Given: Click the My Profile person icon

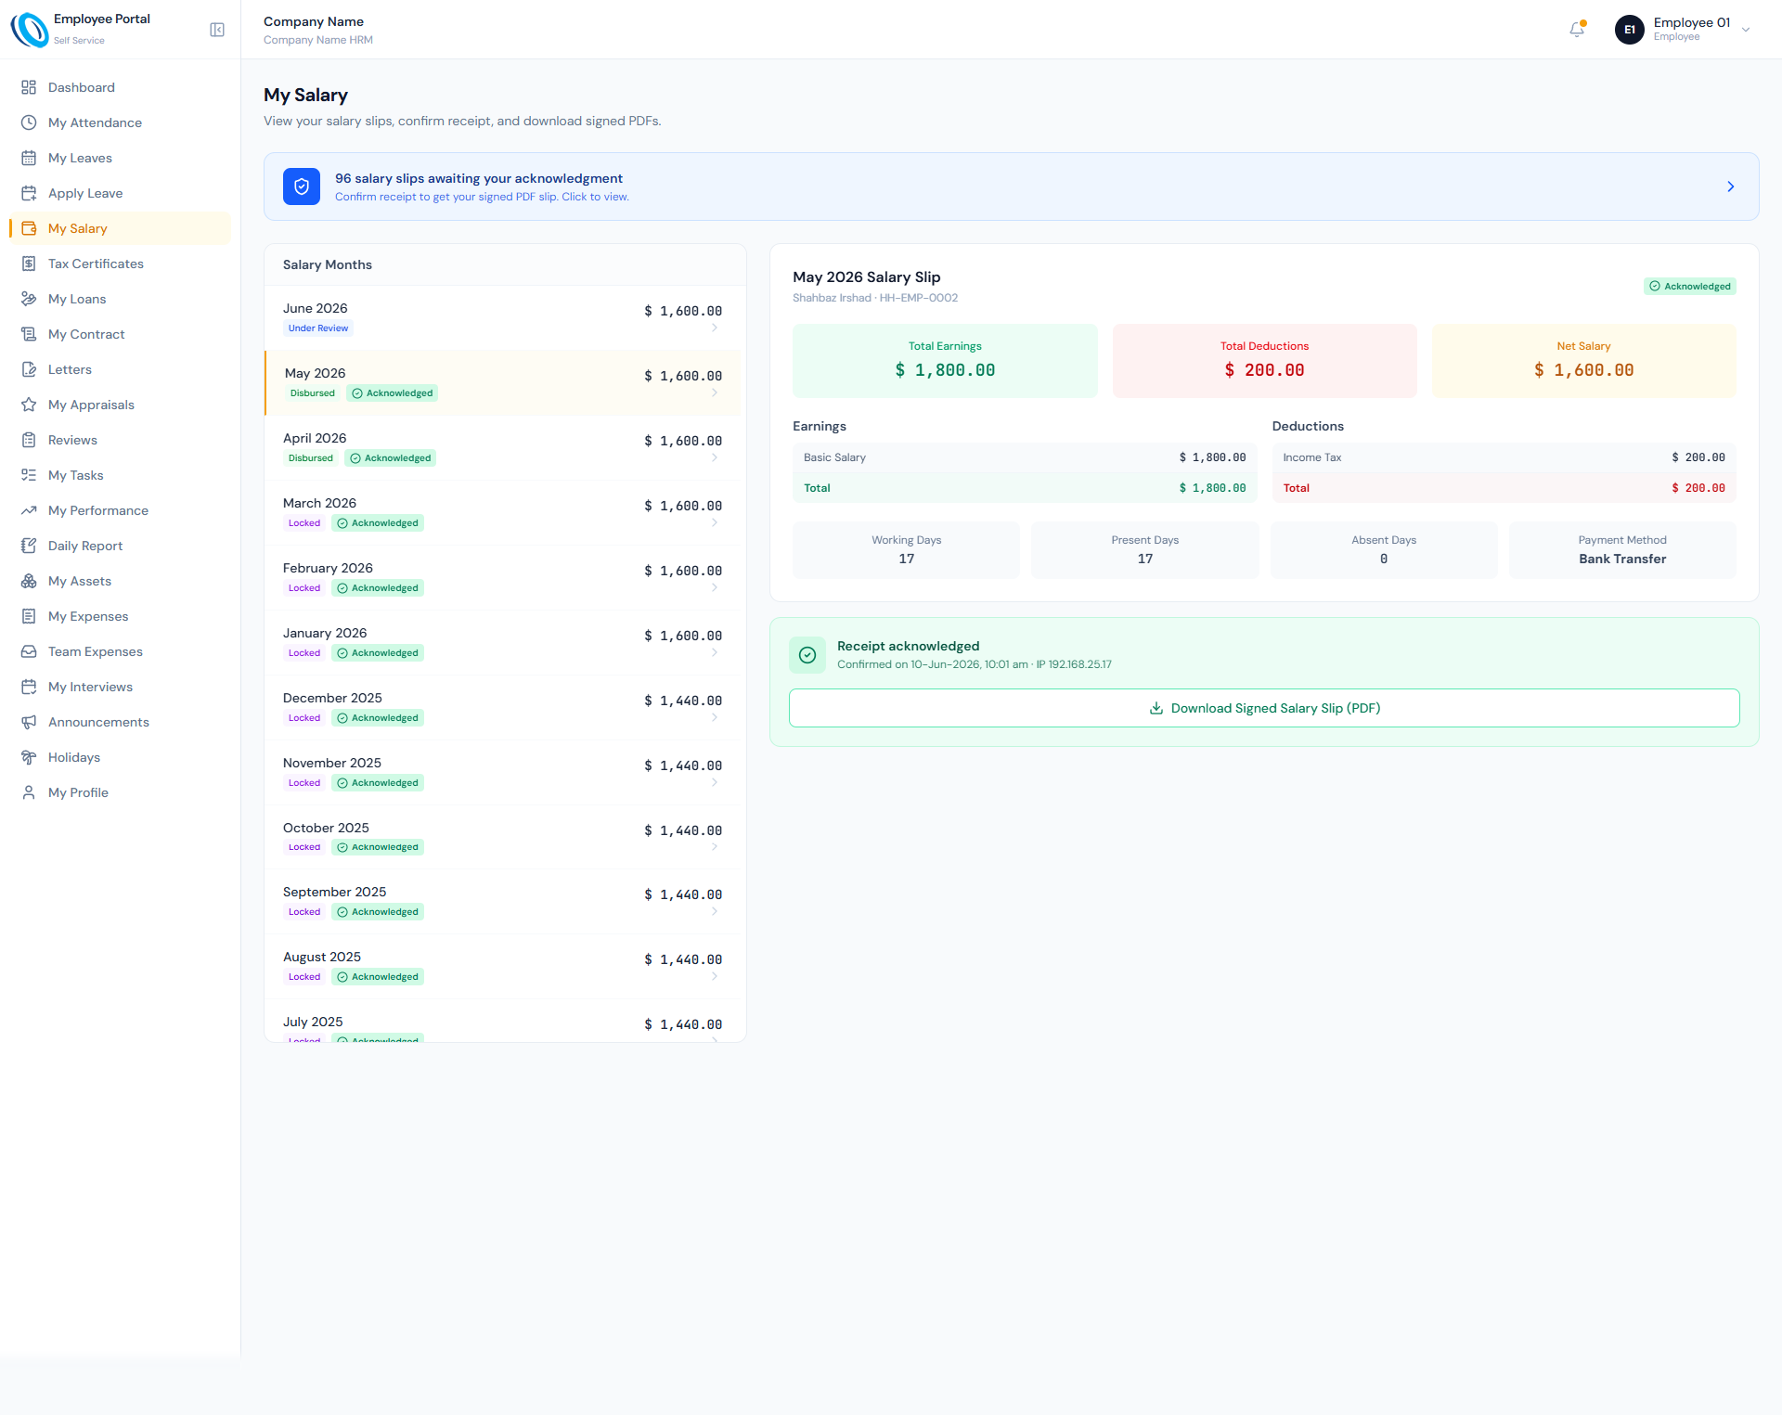Looking at the screenshot, I should 29,792.
